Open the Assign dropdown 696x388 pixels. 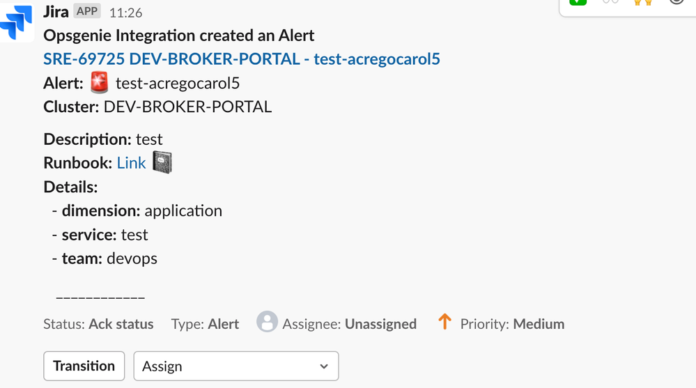[x=236, y=366]
